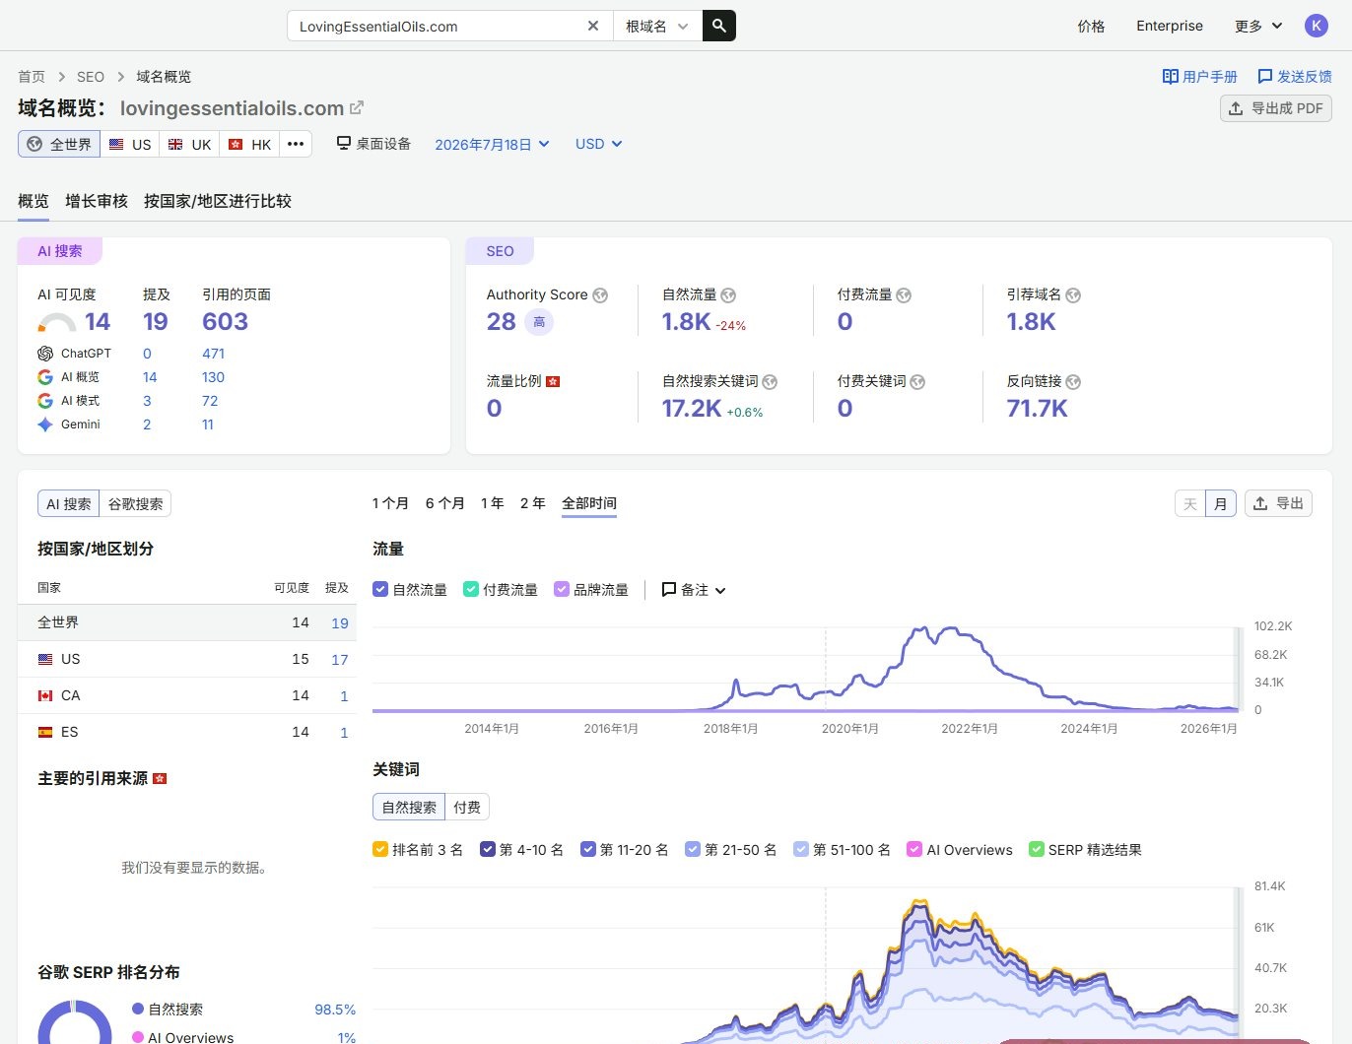The image size is (1352, 1044).
Task: Click the SERP distribution donut chart
Action: 75,1021
